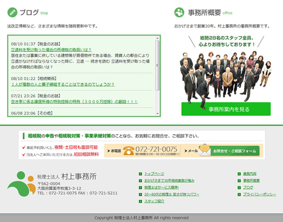Viewport: 283px width, 222px height.
Task: Click bullet icon beside トップページ
Action: (x=140, y=174)
